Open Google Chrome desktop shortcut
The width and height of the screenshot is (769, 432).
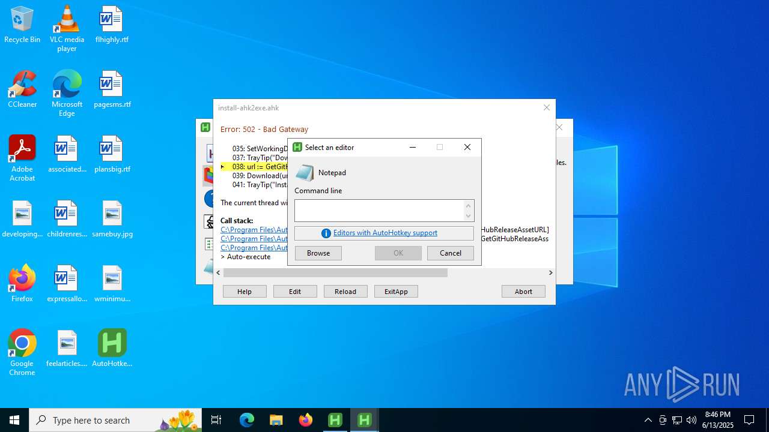point(22,353)
